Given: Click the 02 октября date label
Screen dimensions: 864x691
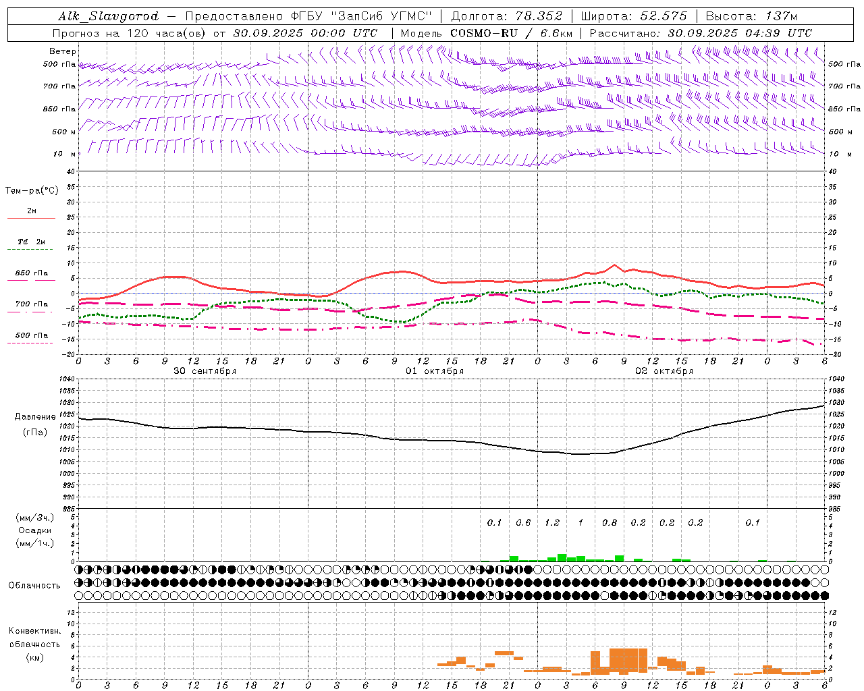Looking at the screenshot, I should (664, 371).
